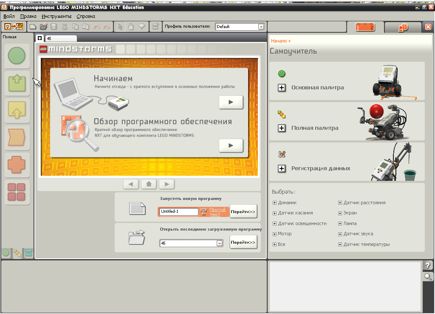Play the Начинаем introduction video
The image size is (435, 314).
231,102
